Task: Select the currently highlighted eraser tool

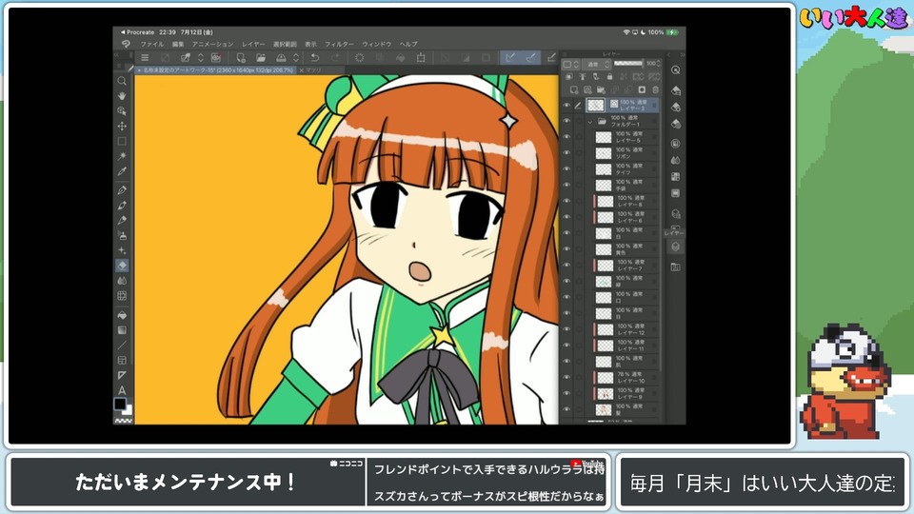Action: click(x=122, y=266)
